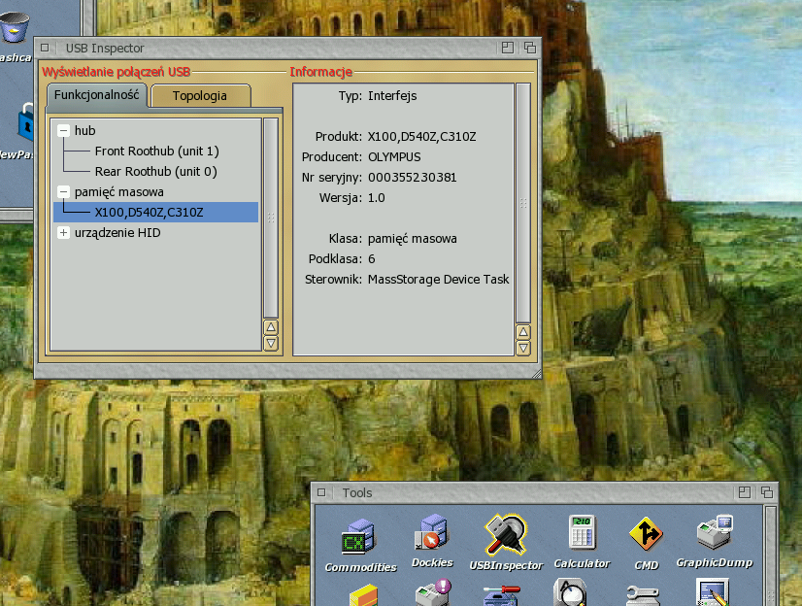802x606 pixels.
Task: Click the depth gadget of the Tools window
Action: click(x=767, y=492)
